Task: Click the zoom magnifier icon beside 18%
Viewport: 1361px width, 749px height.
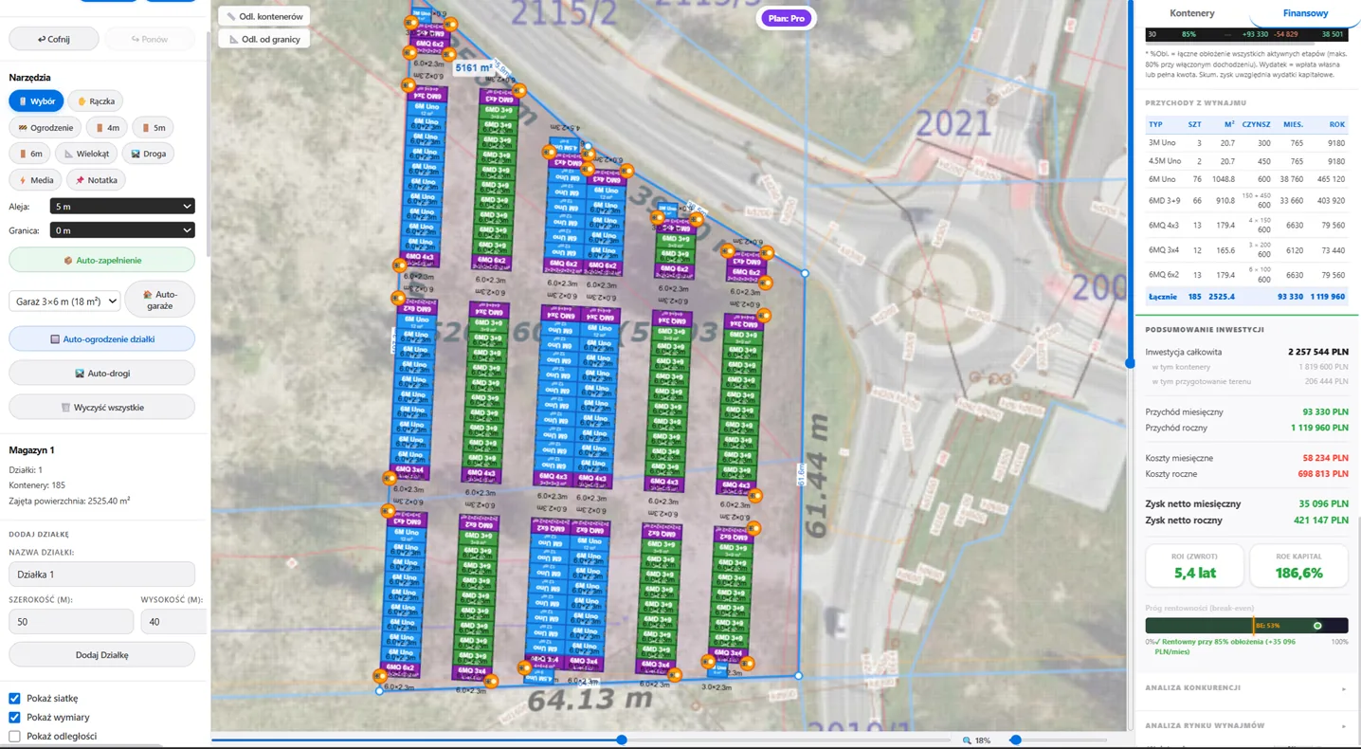Action: (966, 740)
